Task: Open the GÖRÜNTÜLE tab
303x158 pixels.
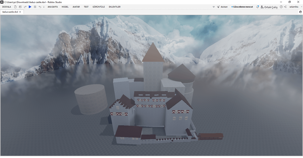Action: coord(98,7)
